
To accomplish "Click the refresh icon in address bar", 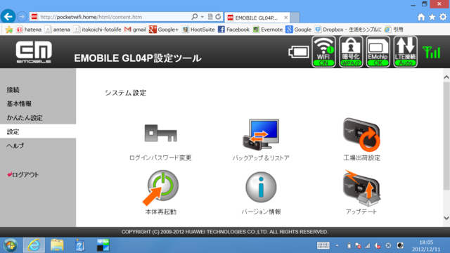I will click(218, 17).
